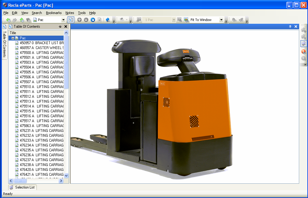308x198 pixels.
Task: Click the Title column header
Action: click(36, 33)
